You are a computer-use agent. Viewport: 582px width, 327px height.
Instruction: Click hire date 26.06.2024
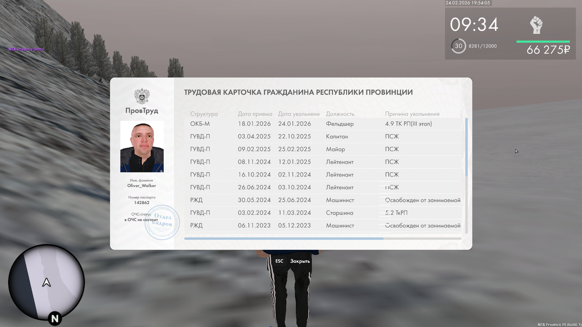[x=254, y=188]
